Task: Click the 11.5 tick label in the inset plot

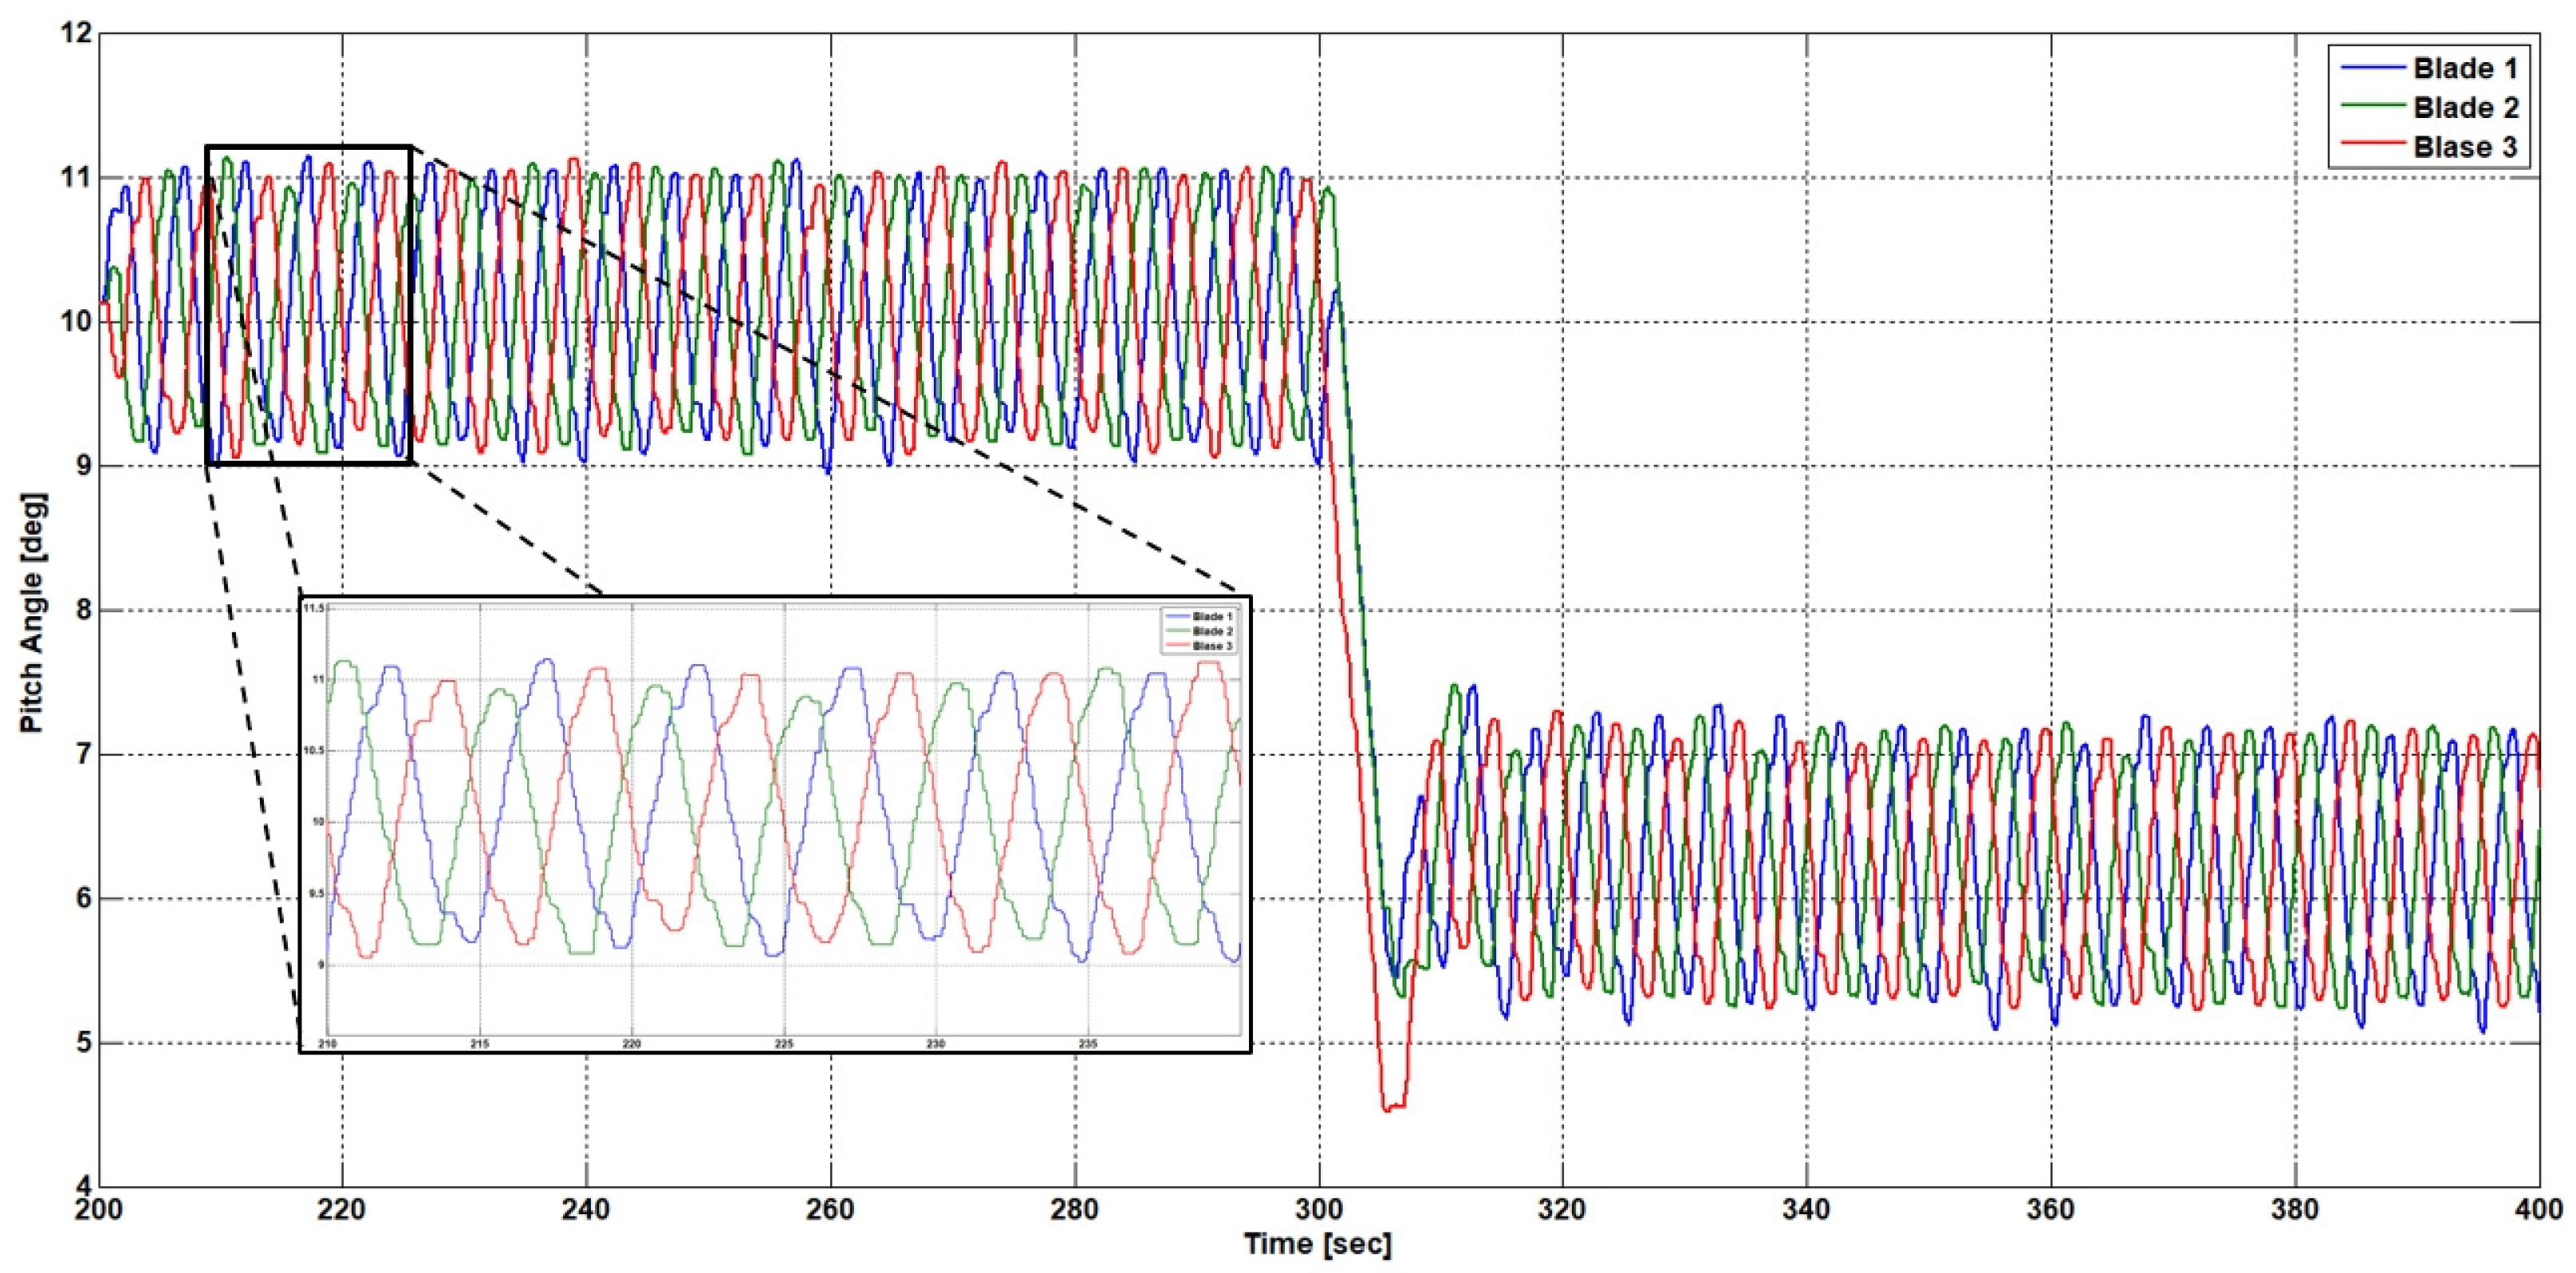Action: 314,607
